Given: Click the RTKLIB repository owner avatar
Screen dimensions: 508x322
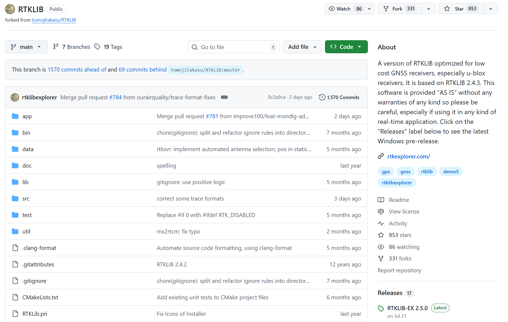Looking at the screenshot, I should (x=10, y=9).
